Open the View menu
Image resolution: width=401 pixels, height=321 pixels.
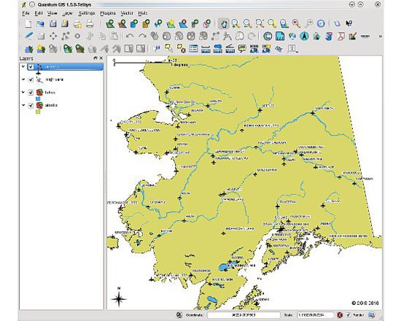pyautogui.click(x=52, y=13)
